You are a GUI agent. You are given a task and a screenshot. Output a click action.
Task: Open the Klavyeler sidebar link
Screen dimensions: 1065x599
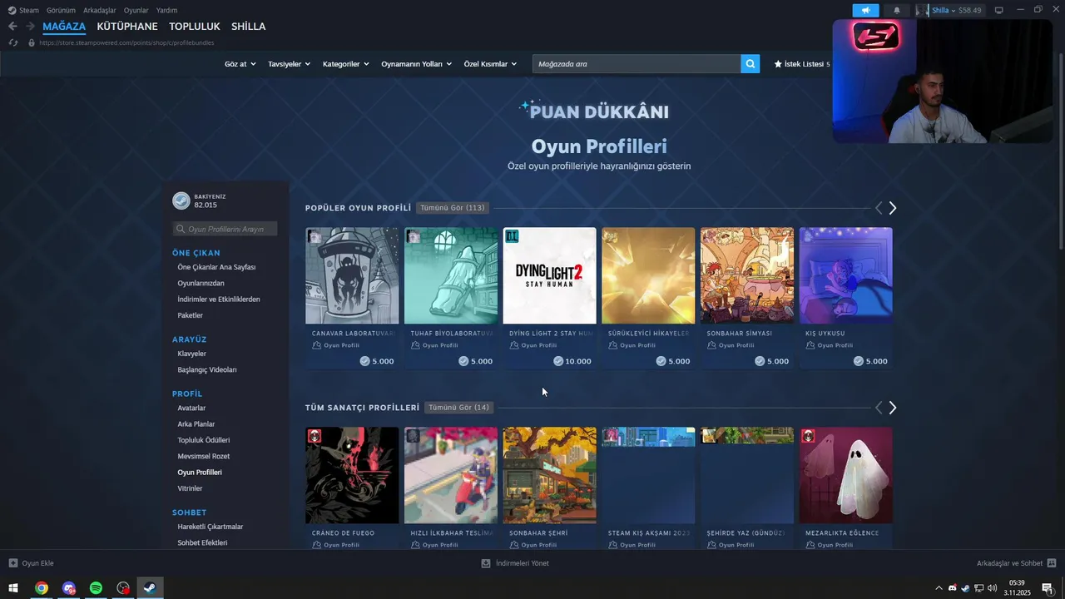(191, 354)
